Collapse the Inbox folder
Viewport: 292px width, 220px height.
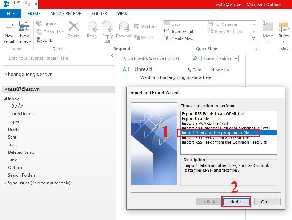coord(5,99)
